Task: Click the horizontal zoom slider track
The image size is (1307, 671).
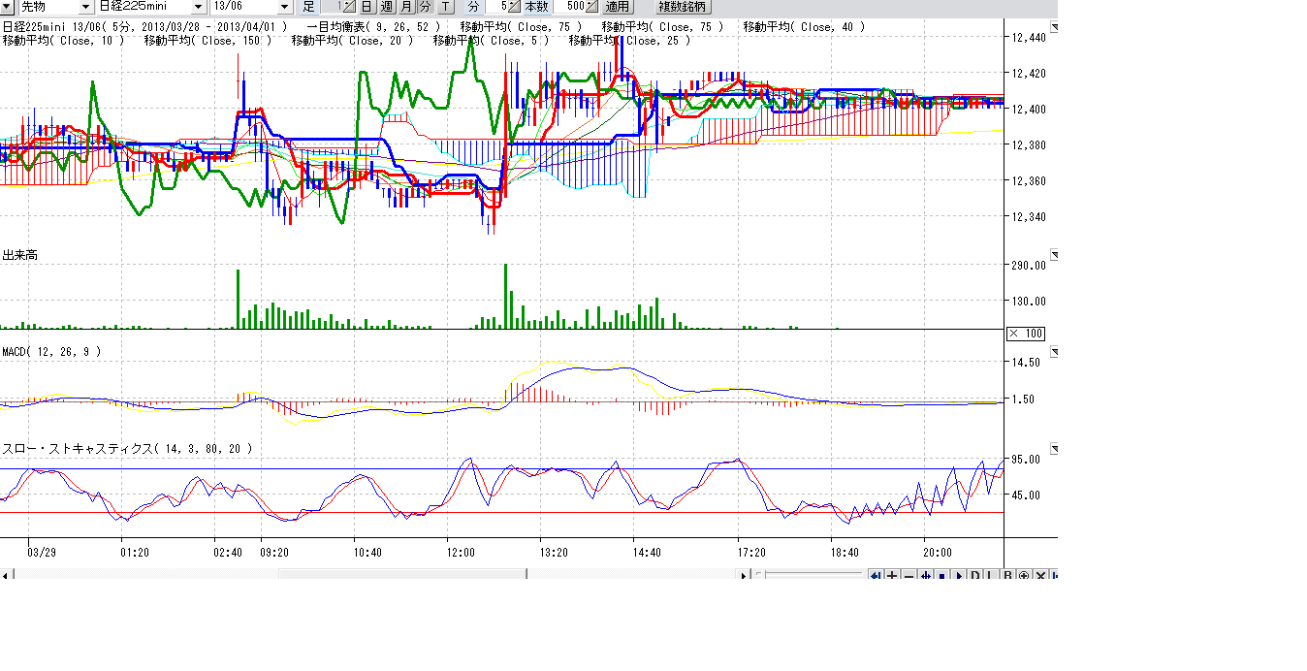Action: [813, 575]
